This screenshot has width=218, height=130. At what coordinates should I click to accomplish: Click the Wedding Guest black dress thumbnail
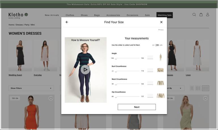(x=20, y=55)
